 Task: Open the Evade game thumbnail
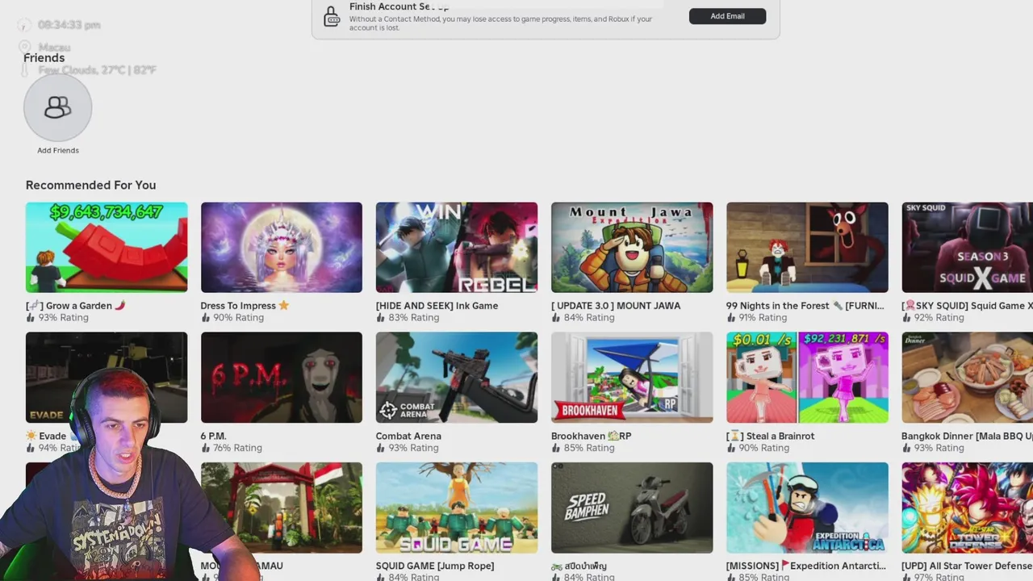point(107,377)
